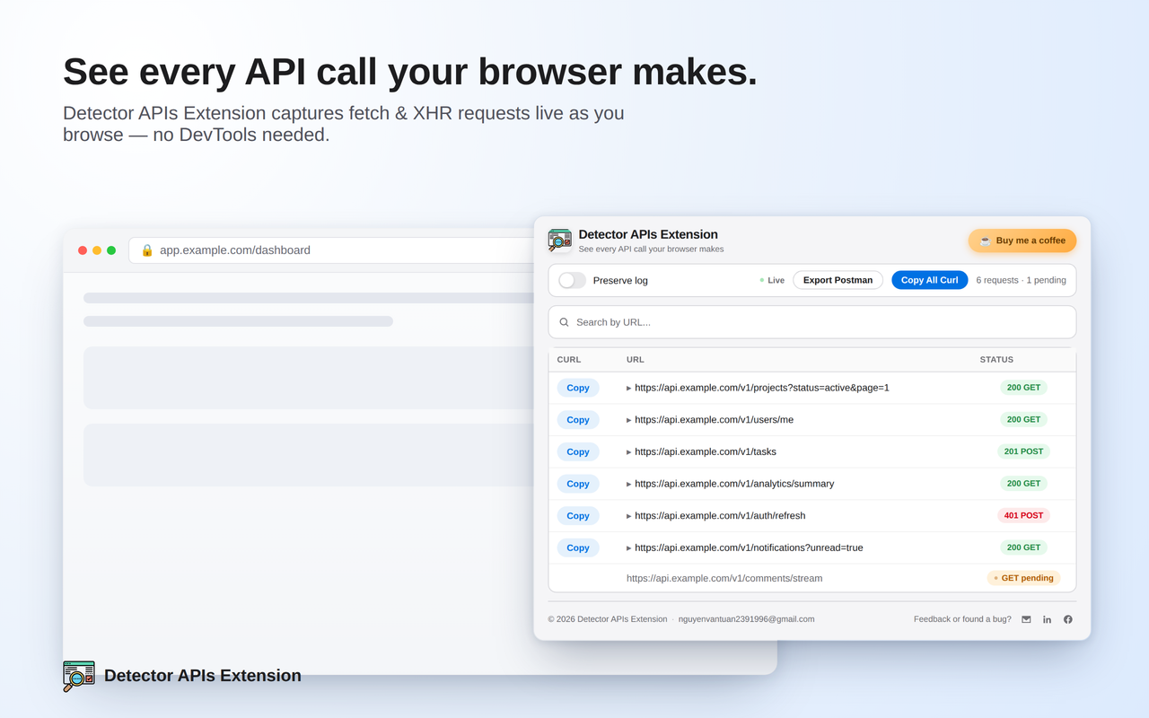Open the LinkedIn icon in footer
1149x718 pixels.
(1047, 619)
